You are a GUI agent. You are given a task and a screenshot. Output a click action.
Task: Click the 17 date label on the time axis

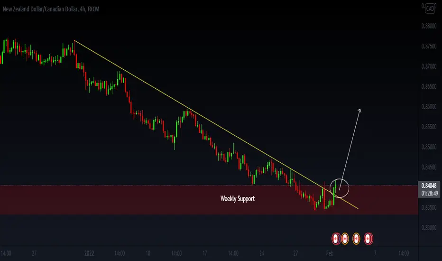[x=205, y=253]
